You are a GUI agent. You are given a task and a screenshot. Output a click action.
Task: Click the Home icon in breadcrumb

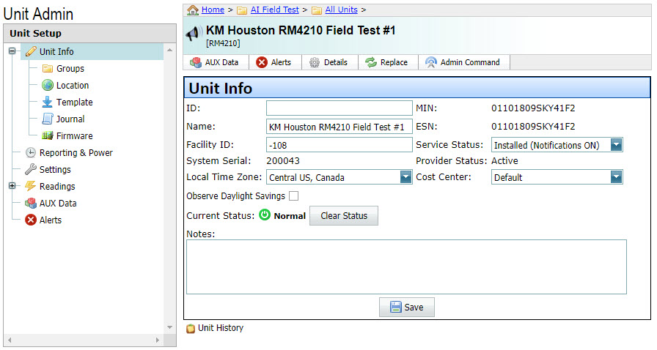pyautogui.click(x=193, y=10)
